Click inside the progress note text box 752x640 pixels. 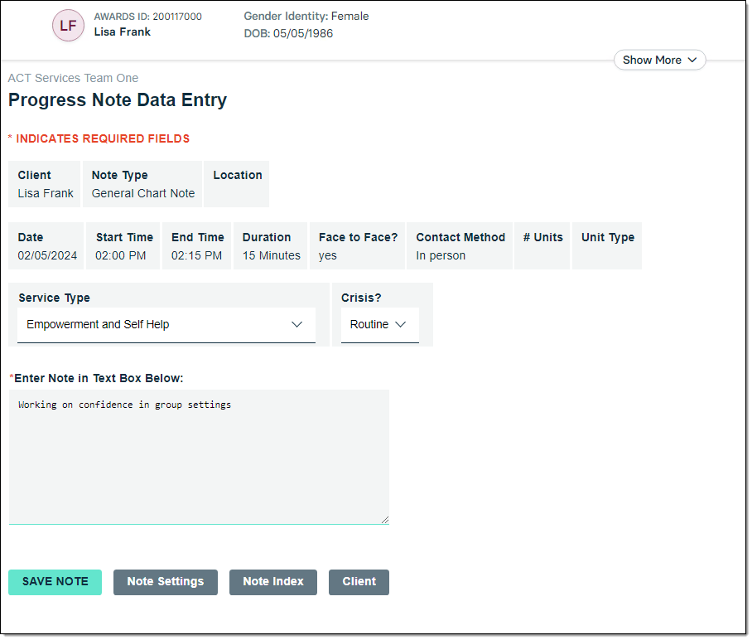click(199, 456)
